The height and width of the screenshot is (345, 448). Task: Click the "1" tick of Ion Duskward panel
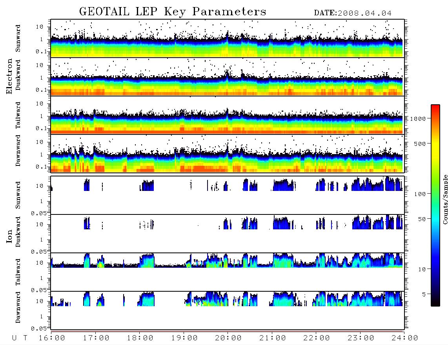coord(41,240)
